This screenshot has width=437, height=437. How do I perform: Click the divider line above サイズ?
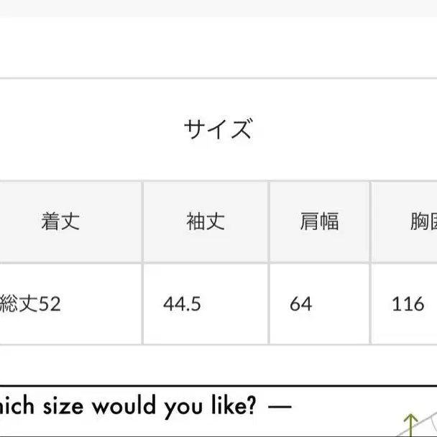point(218,78)
